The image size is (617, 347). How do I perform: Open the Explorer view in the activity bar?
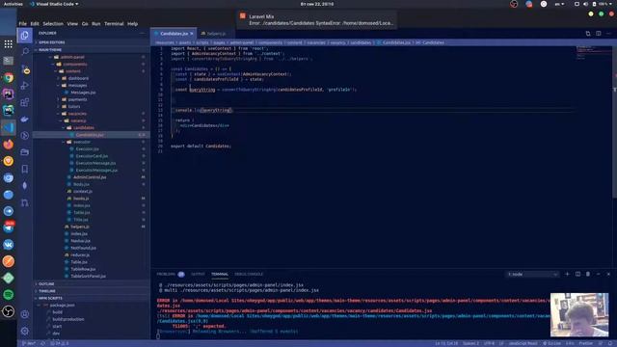click(x=25, y=36)
